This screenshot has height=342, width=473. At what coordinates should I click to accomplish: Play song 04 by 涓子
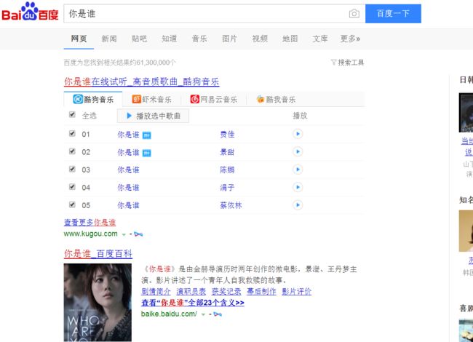[x=298, y=187]
